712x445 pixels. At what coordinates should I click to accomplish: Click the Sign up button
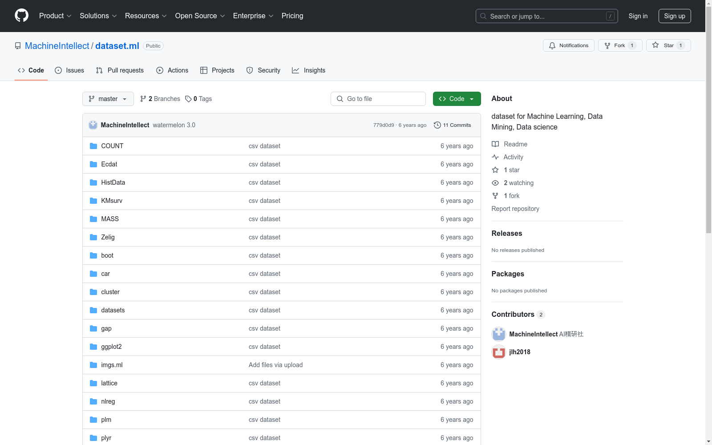[675, 16]
